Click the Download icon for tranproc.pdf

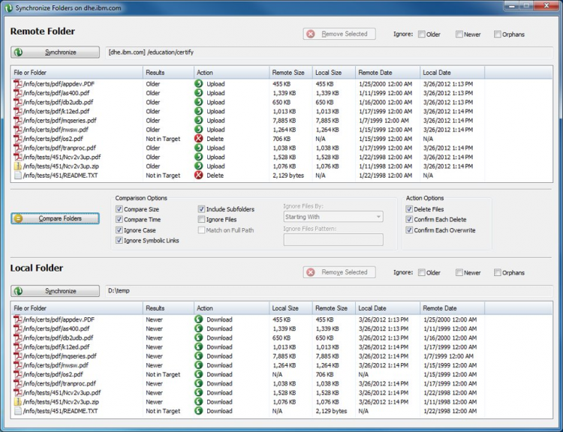[x=199, y=383]
